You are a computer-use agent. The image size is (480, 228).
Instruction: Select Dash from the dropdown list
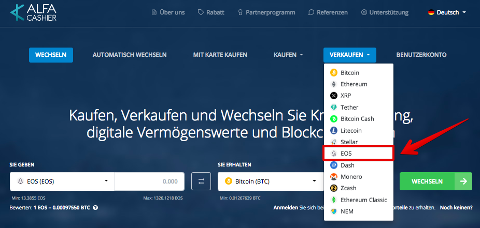[x=359, y=165]
